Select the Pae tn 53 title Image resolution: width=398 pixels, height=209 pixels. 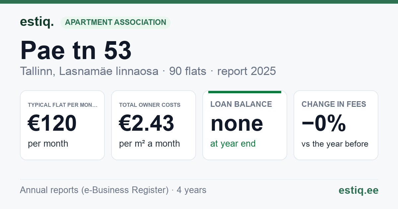pyautogui.click(x=76, y=50)
